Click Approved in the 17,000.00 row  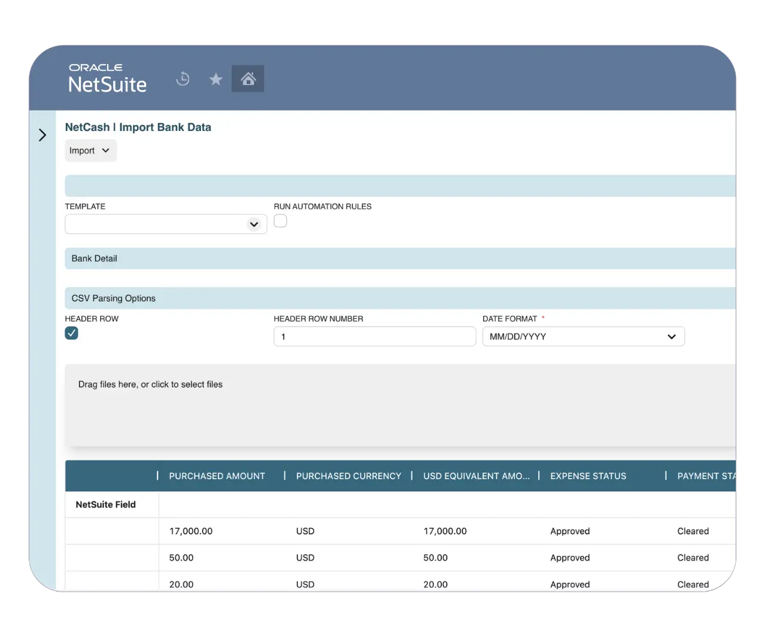point(570,531)
